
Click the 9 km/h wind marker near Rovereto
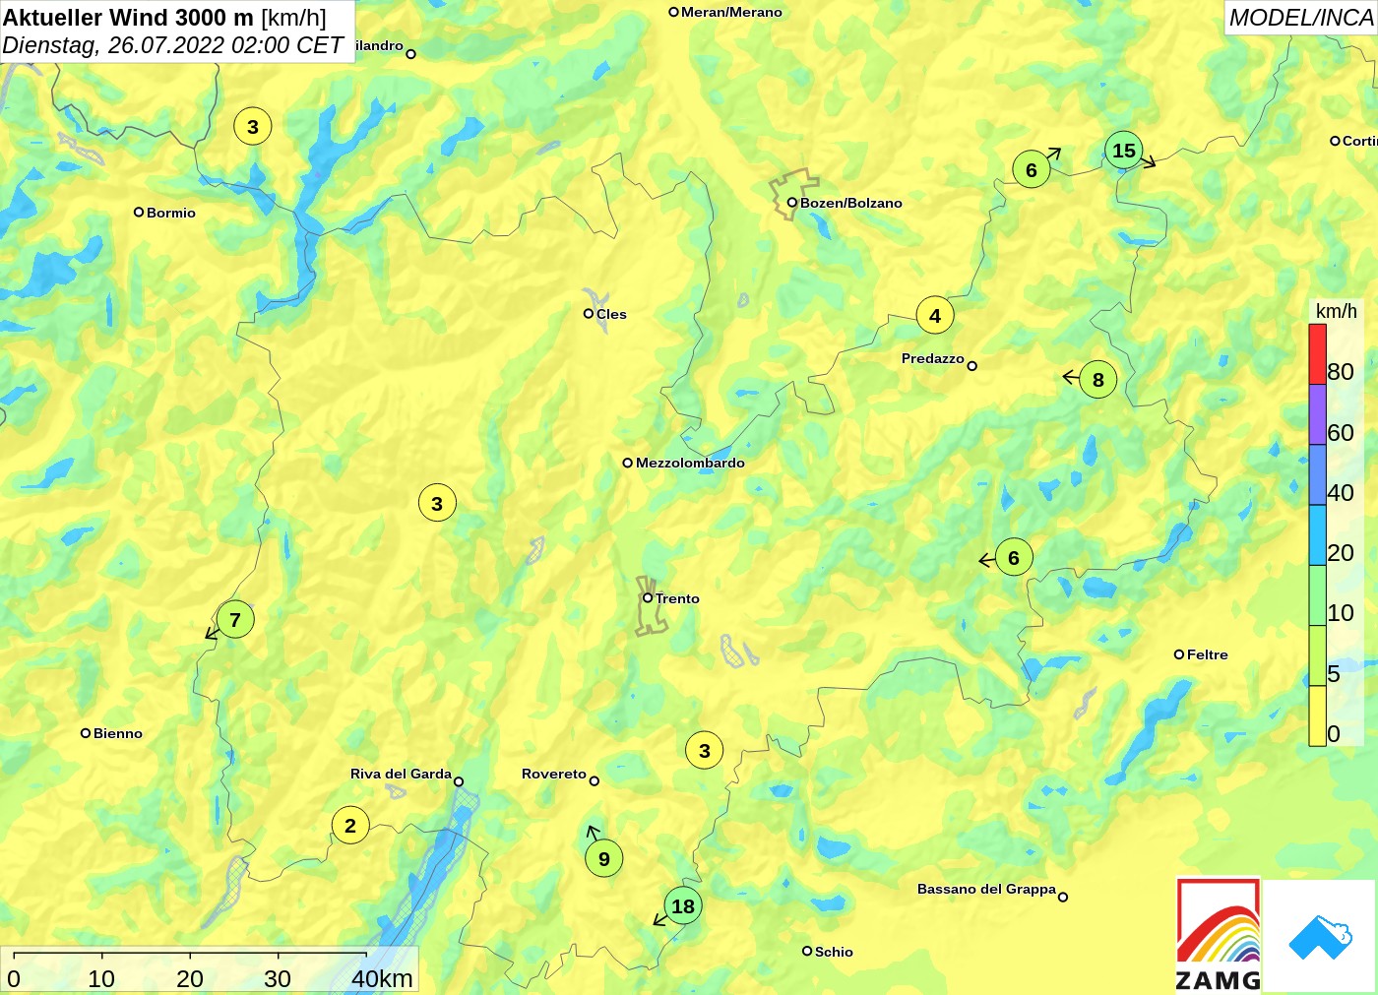point(604,859)
